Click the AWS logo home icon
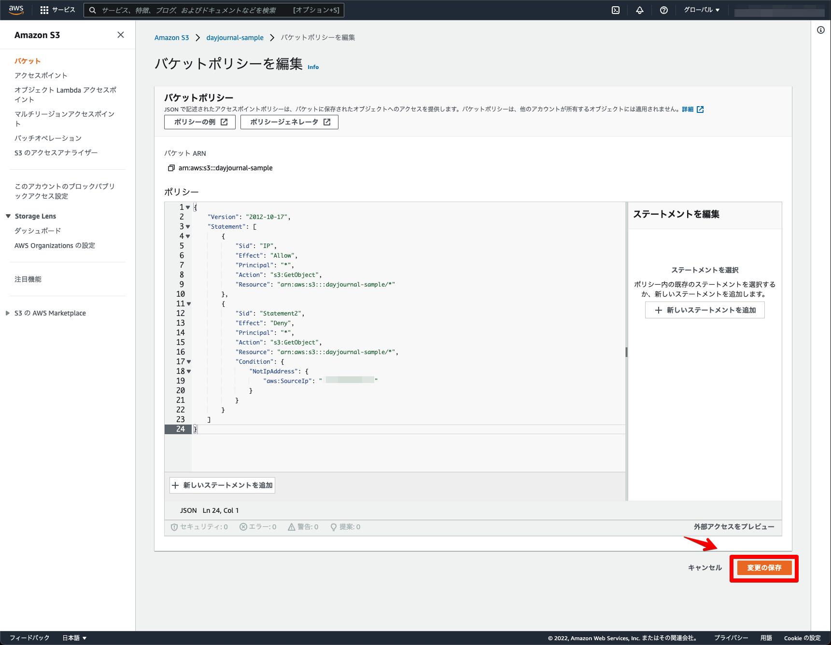Image resolution: width=831 pixels, height=645 pixels. pyautogui.click(x=16, y=10)
